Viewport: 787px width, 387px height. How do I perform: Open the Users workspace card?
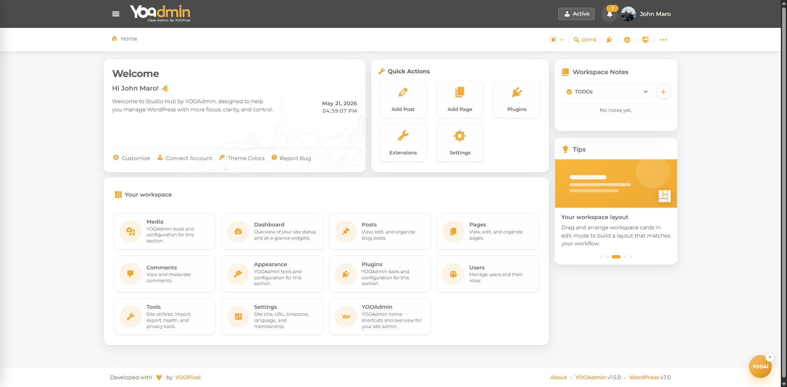pos(487,274)
